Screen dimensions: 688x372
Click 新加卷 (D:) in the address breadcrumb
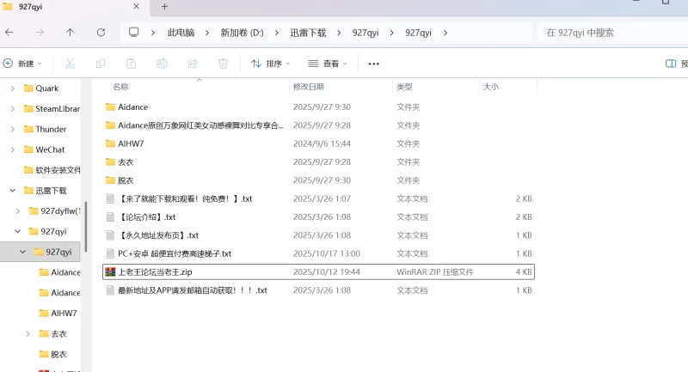pos(242,33)
